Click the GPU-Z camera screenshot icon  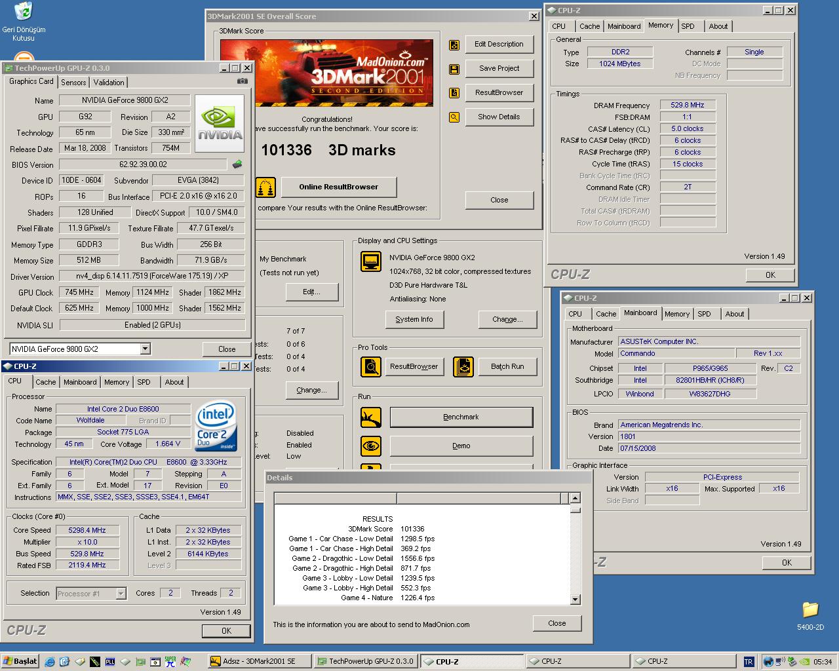tap(243, 81)
